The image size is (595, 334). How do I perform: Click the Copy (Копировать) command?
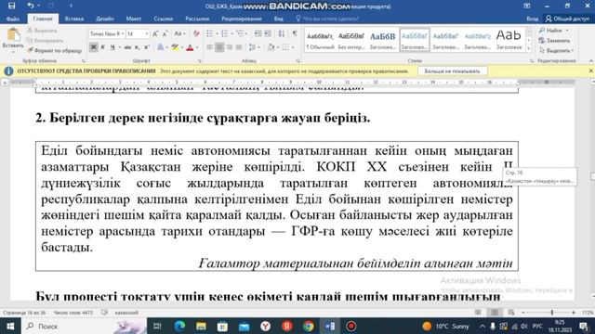(x=45, y=40)
